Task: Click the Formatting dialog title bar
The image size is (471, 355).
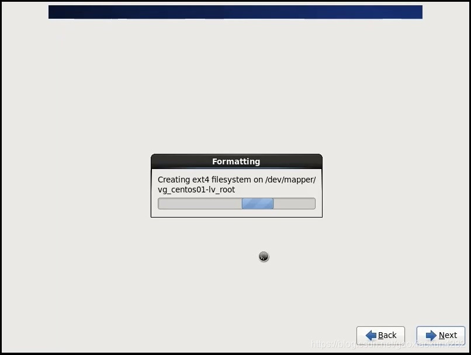Action: tap(237, 161)
